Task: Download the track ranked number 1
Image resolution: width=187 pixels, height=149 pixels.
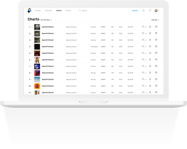Action: coord(150,27)
